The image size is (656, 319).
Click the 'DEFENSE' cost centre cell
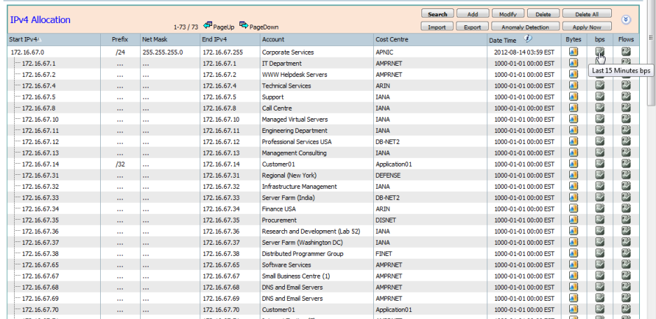click(x=388, y=176)
